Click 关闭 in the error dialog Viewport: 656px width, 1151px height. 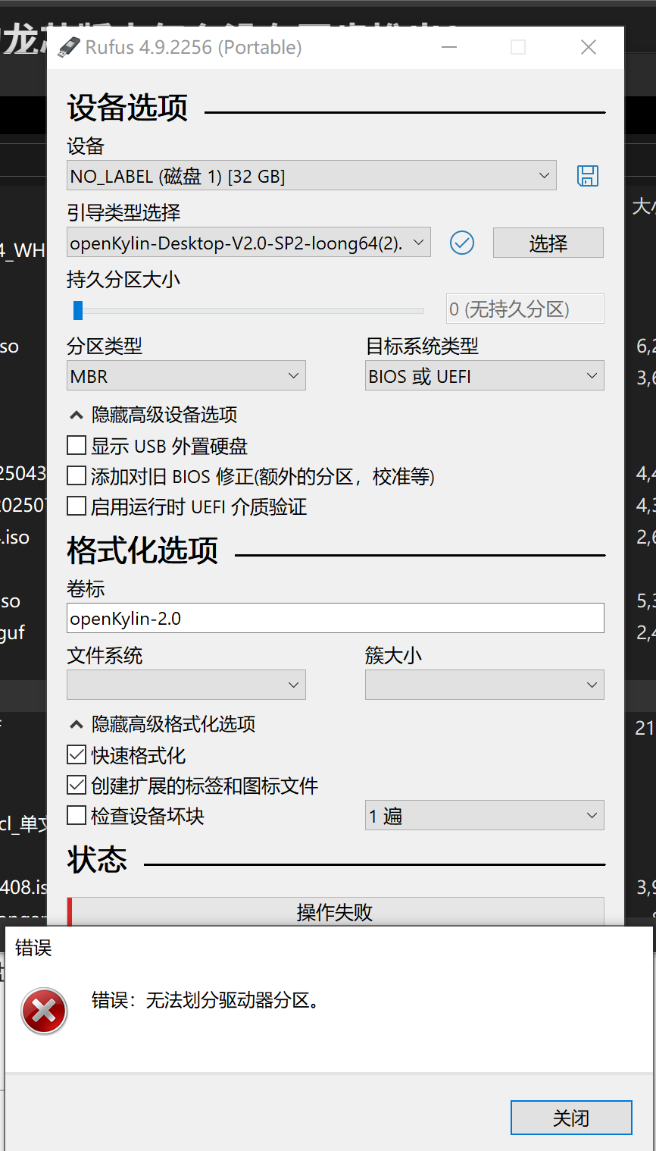click(571, 1118)
